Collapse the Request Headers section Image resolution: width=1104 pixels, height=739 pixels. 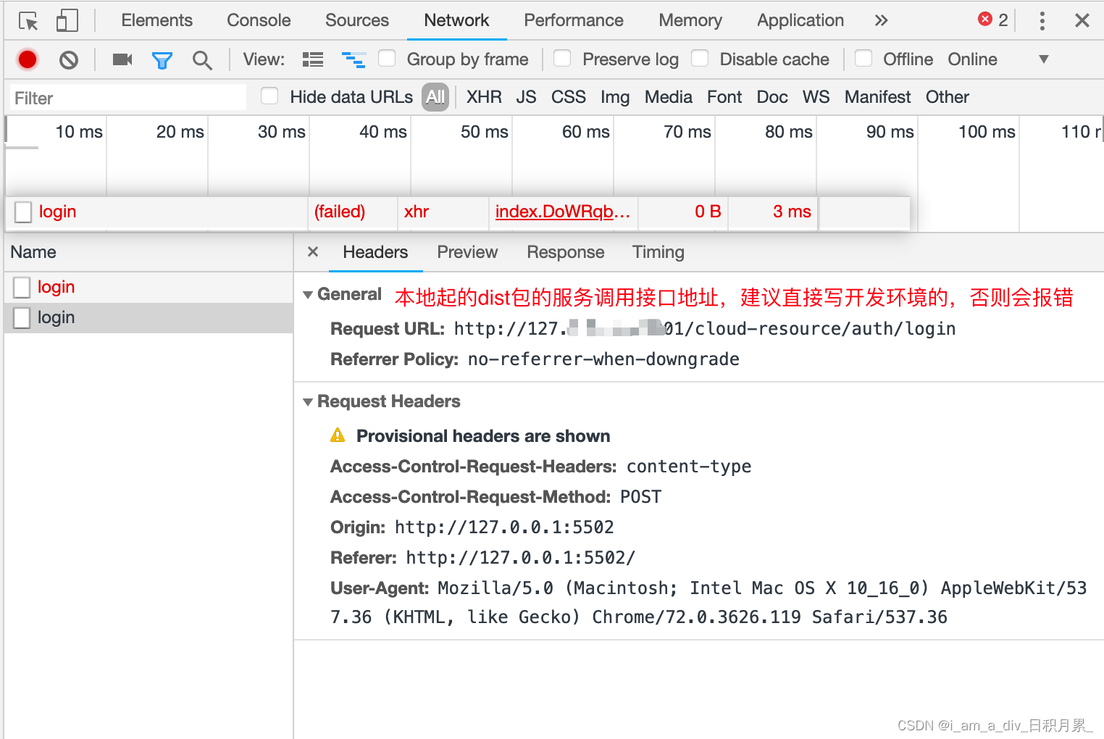308,401
